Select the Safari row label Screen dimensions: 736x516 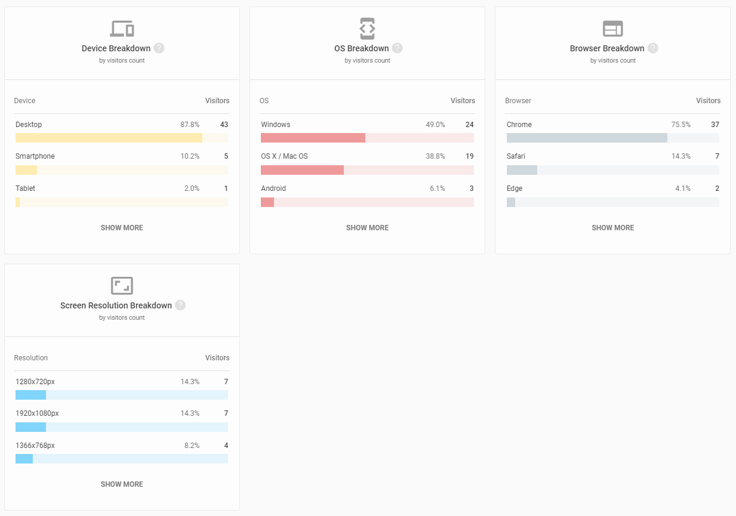[x=516, y=156]
